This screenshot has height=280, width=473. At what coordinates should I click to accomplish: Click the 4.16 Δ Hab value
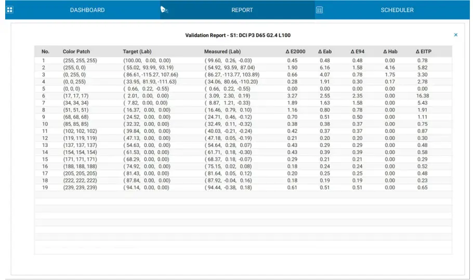click(x=390, y=68)
